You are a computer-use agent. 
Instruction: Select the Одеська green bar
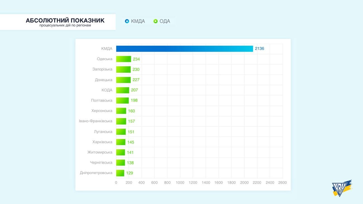[x=123, y=59]
